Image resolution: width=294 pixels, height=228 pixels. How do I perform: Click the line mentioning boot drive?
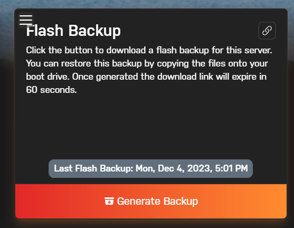pos(146,77)
